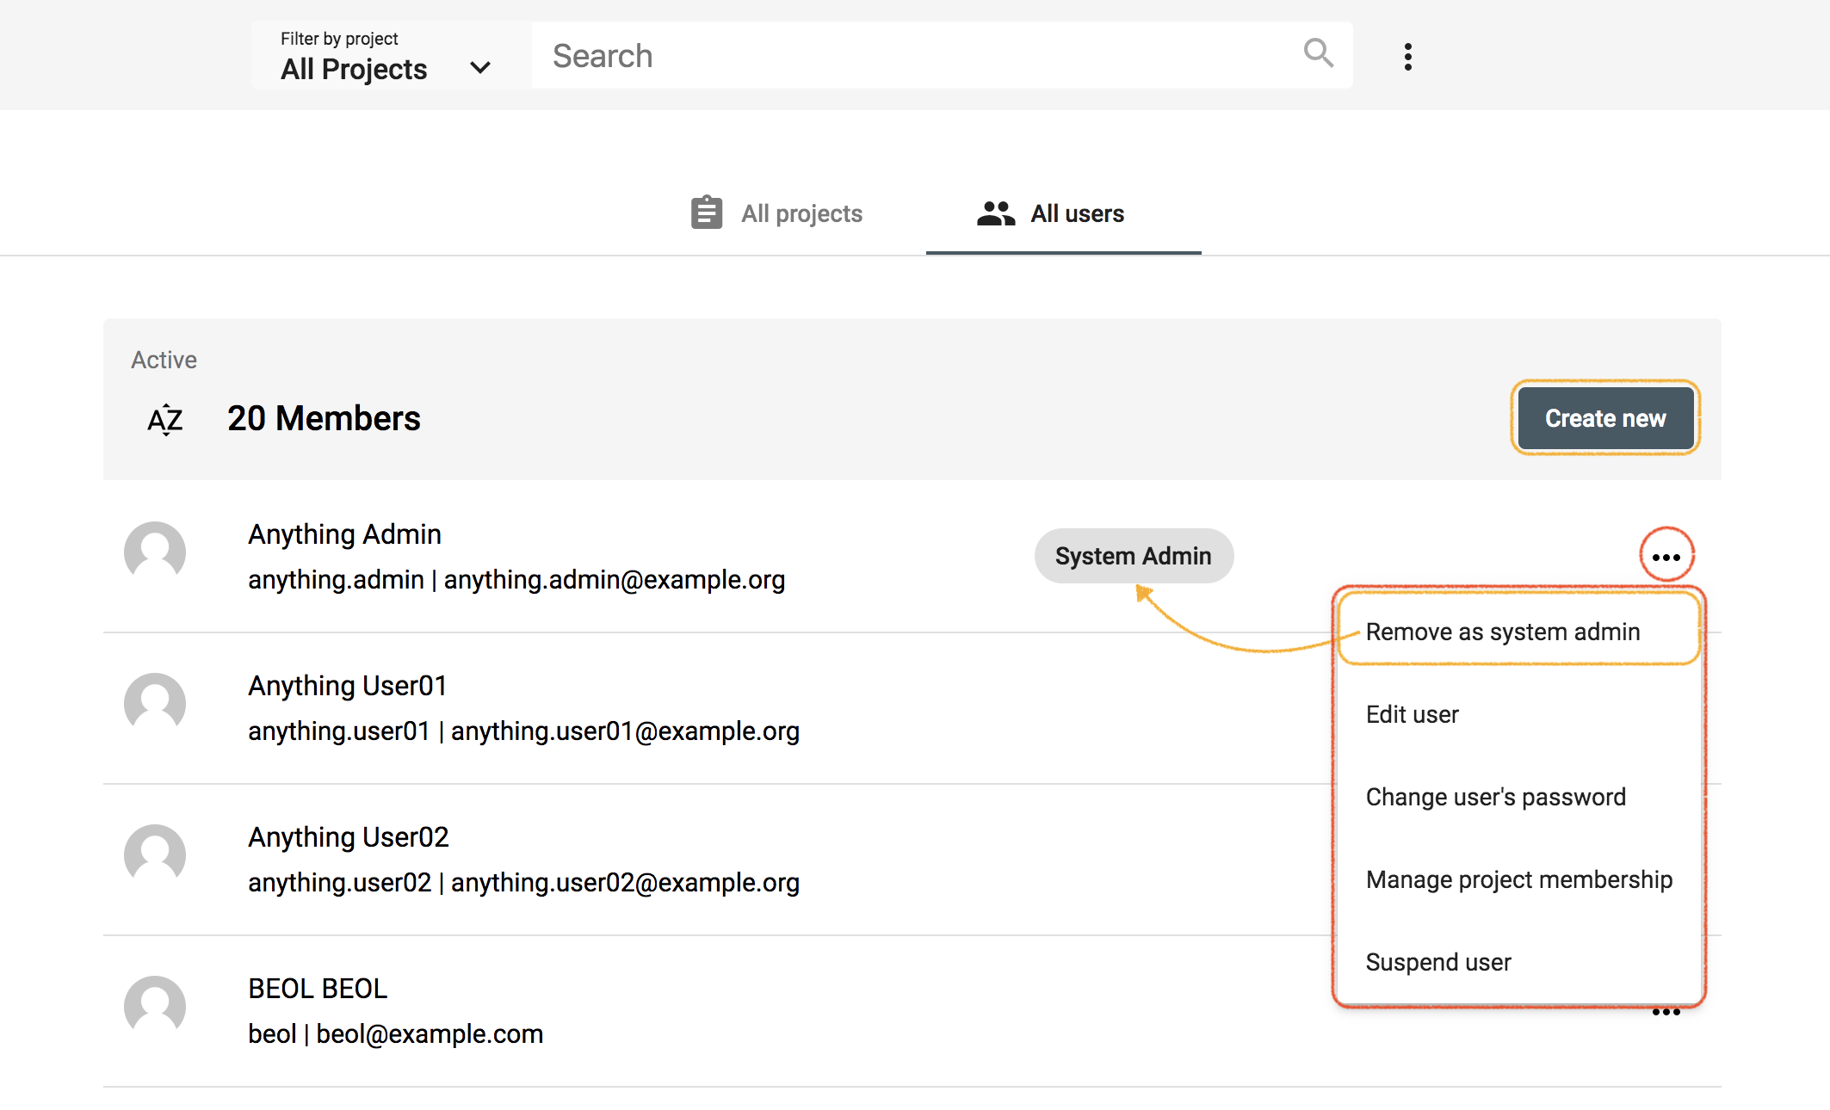Click the Create new button
The width and height of the screenshot is (1830, 1110).
[x=1604, y=418]
